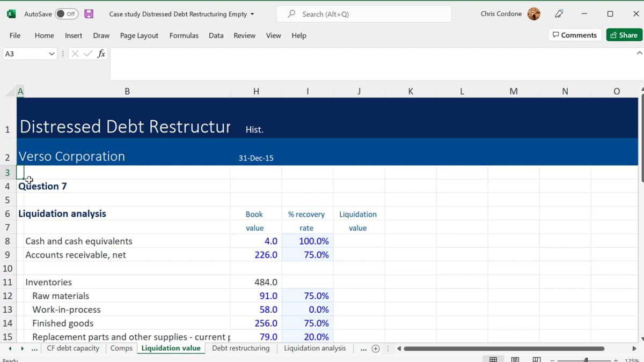Viewport: 644px width, 362px height.
Task: Click the 226.0 book value cell
Action: click(x=256, y=255)
